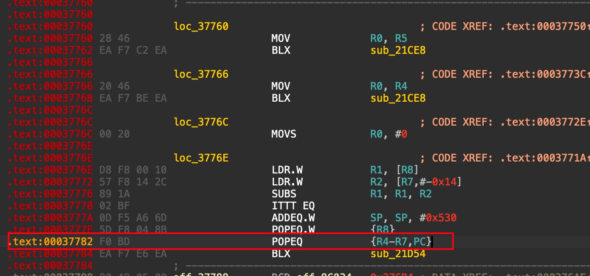The height and width of the screenshot is (276, 590).
Task: Select the address .text:00037782
Action: 50,242
